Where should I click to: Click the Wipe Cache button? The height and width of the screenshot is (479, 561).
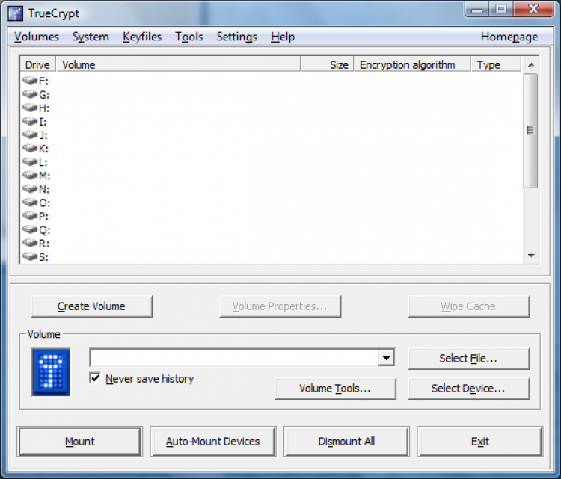(469, 306)
